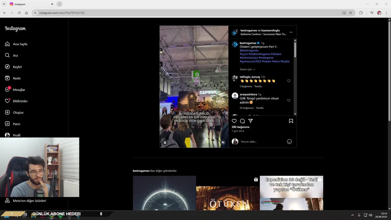Open Mesajlar messenger icon
This screenshot has width=391, height=220.
tap(7, 90)
